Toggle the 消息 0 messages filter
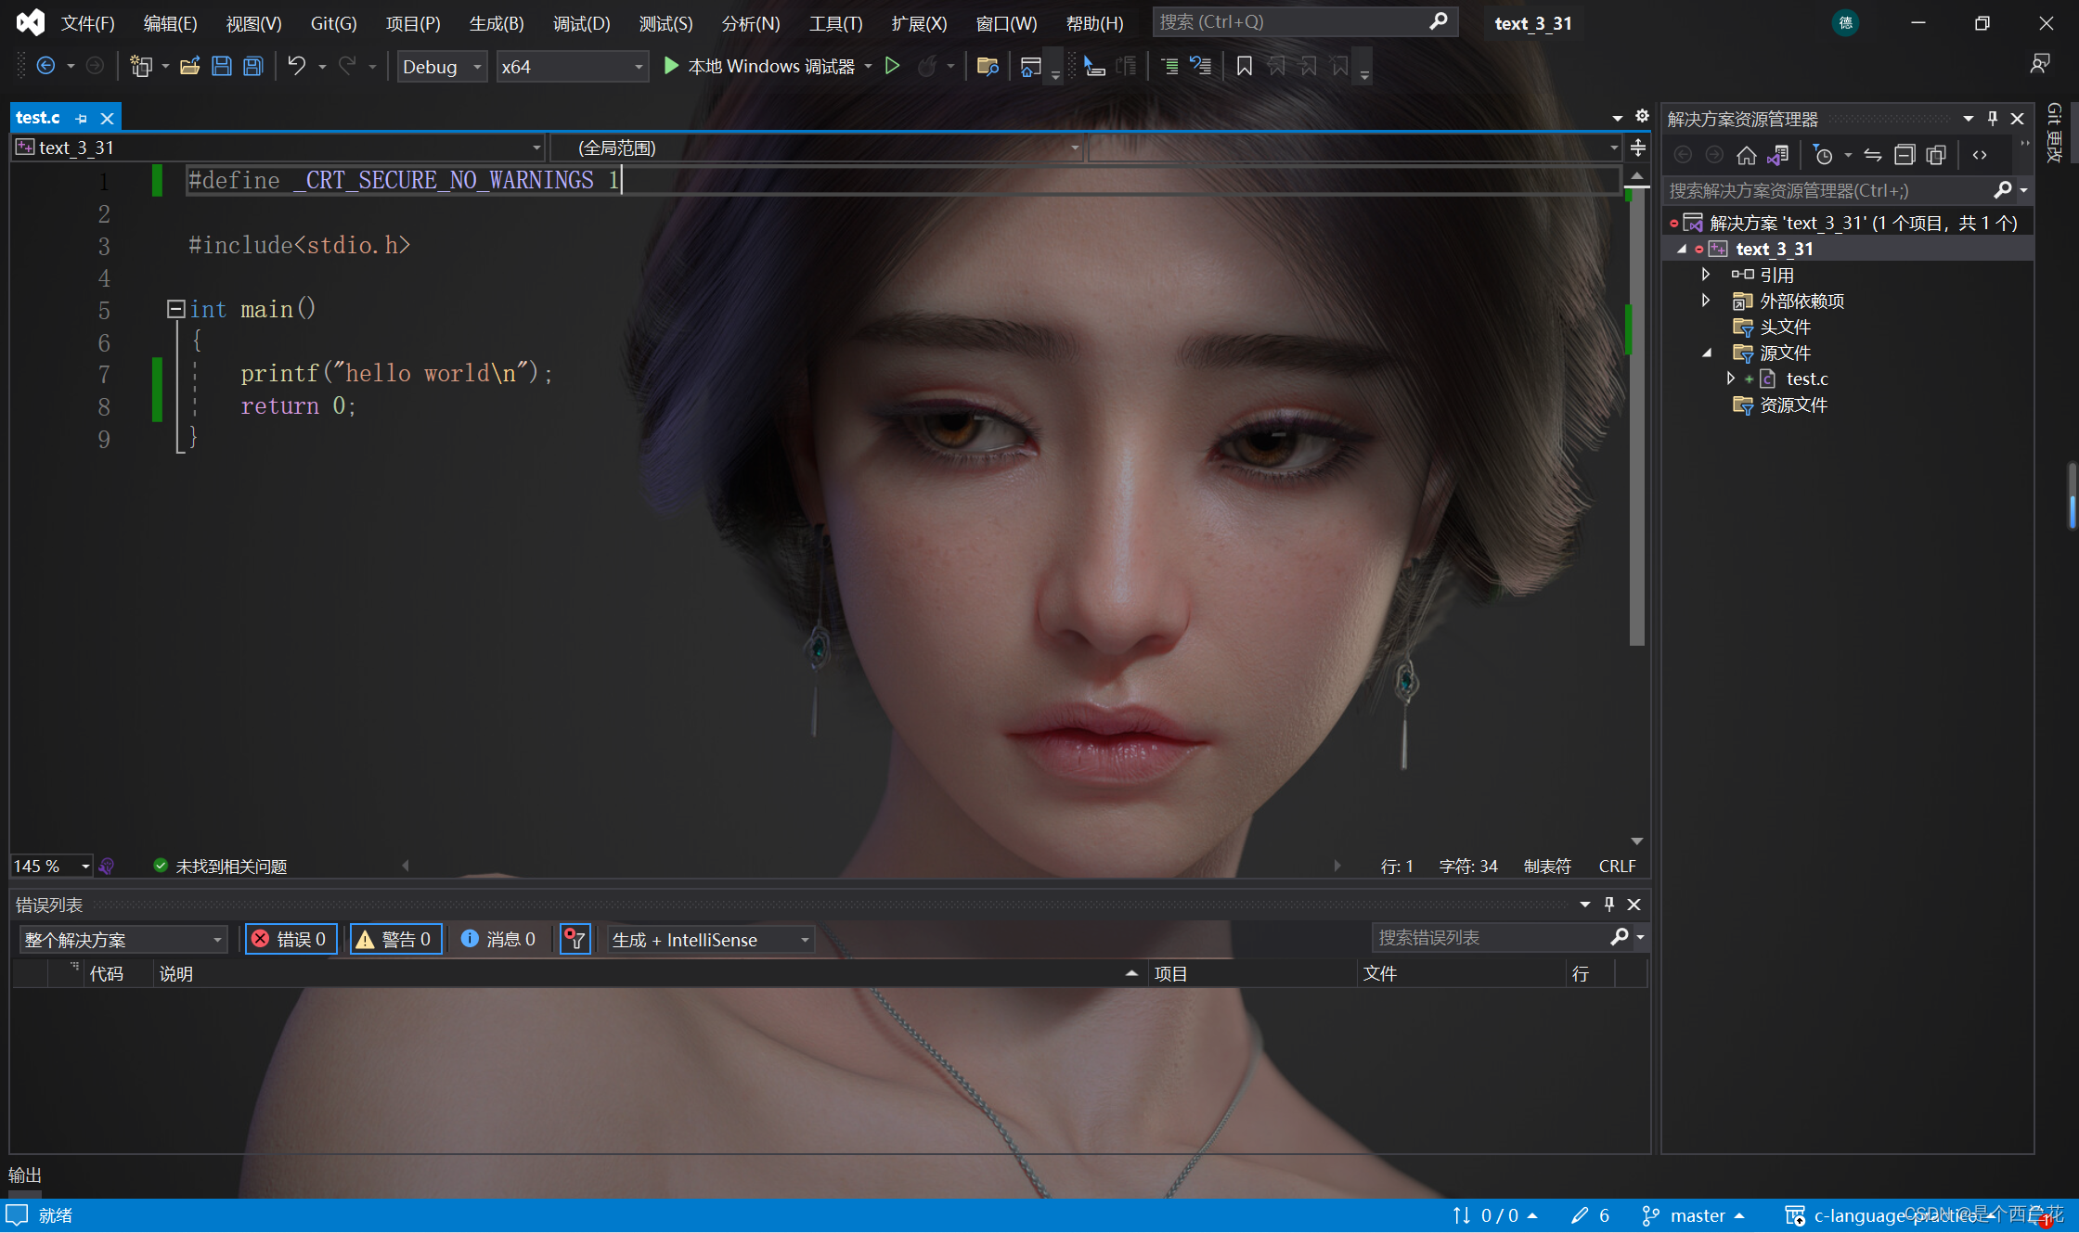 coord(499,939)
